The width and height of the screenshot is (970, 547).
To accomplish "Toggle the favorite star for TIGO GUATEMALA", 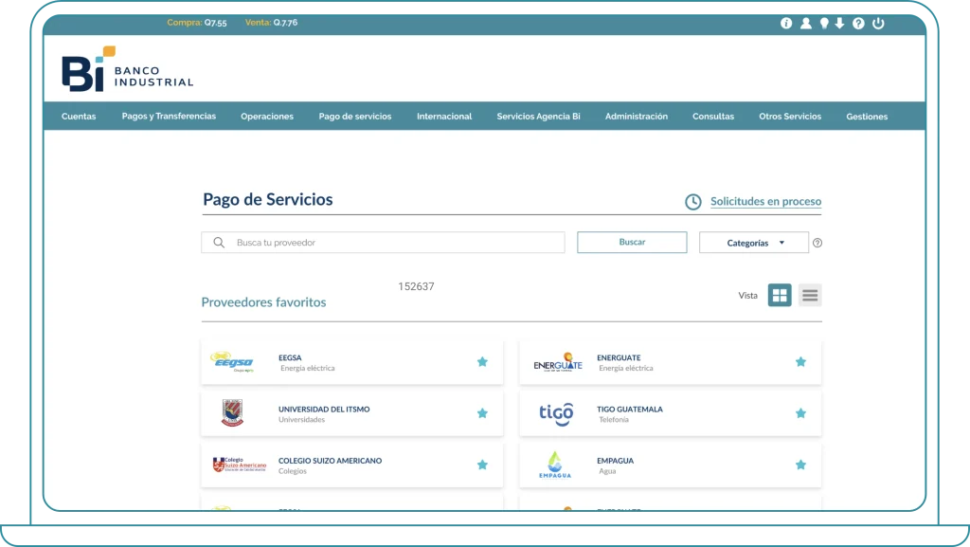I will (799, 413).
